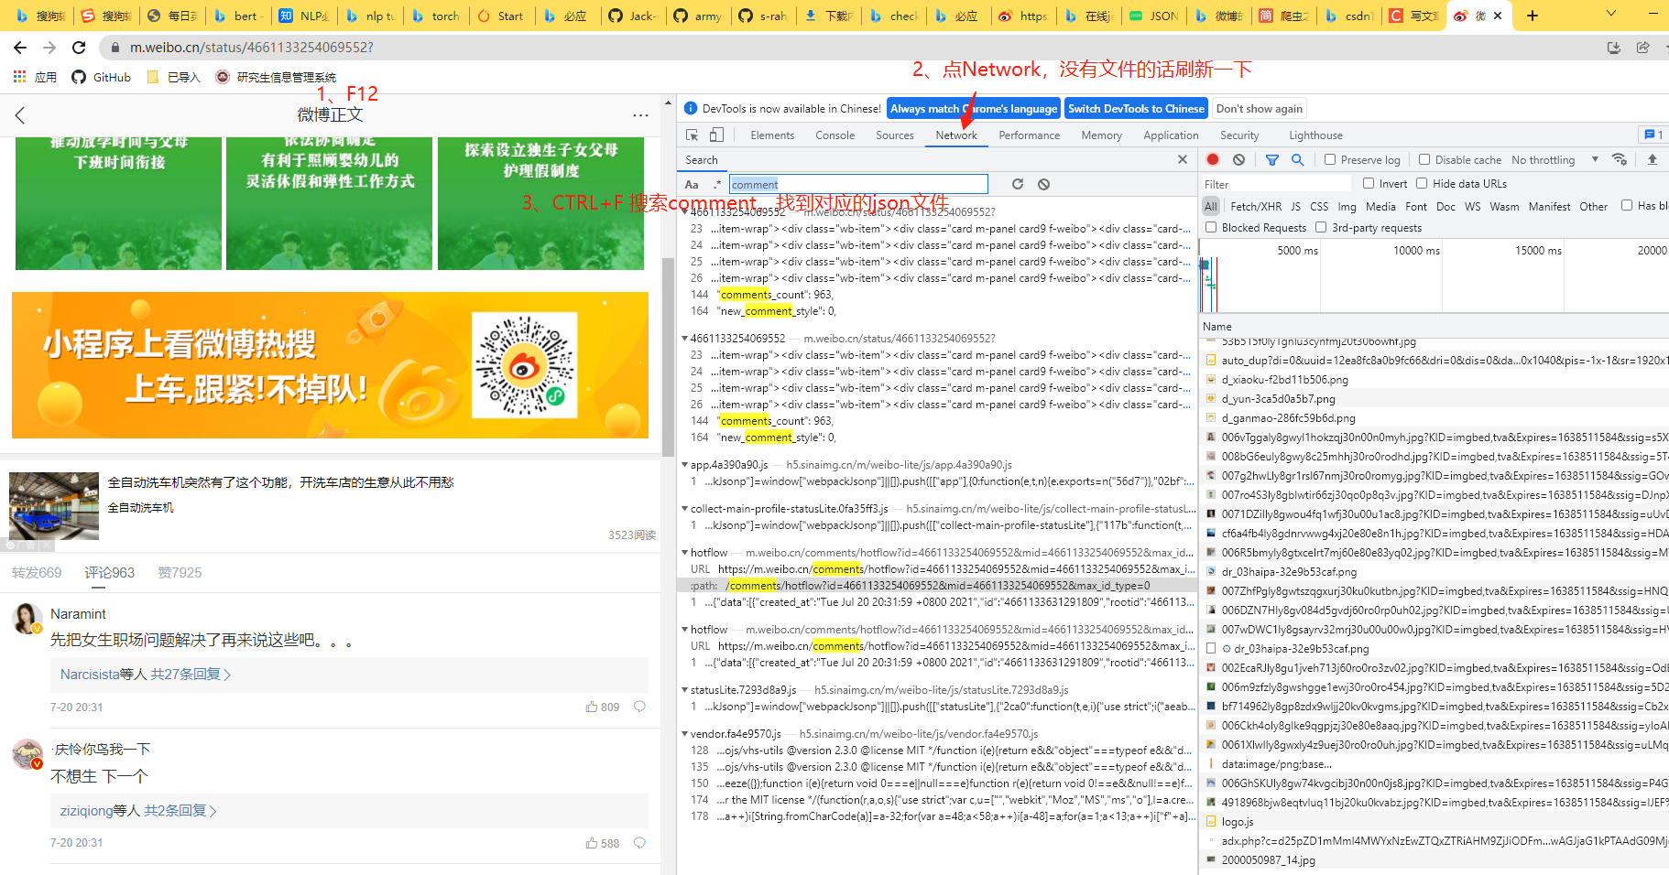Like the comment with 588 likes
This screenshot has width=1669, height=875.
[603, 843]
